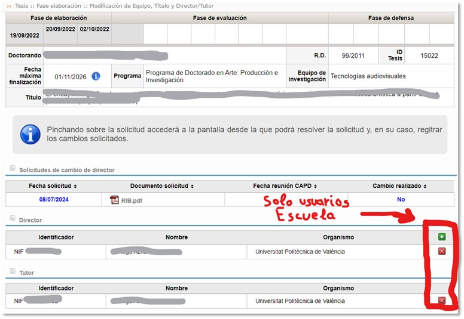This screenshot has height=319, width=464.
Task: Click the green add director plus icon
Action: point(442,237)
